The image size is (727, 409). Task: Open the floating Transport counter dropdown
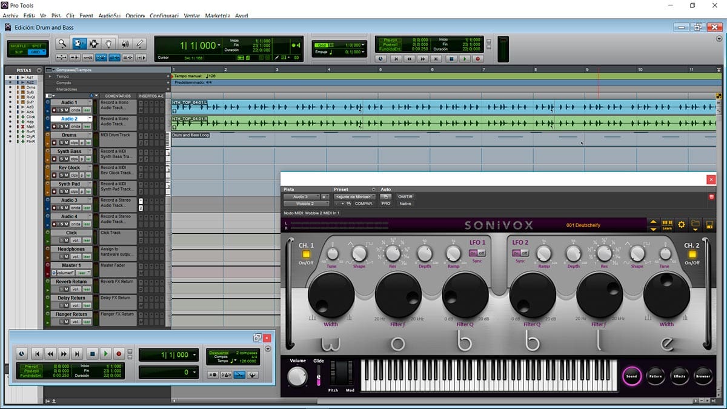point(194,355)
